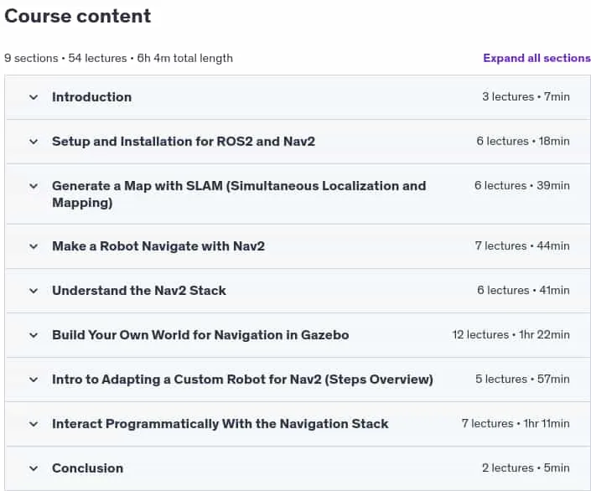This screenshot has width=591, height=491.
Task: Select Make a Robot Navigate with Nav2
Action: click(158, 246)
